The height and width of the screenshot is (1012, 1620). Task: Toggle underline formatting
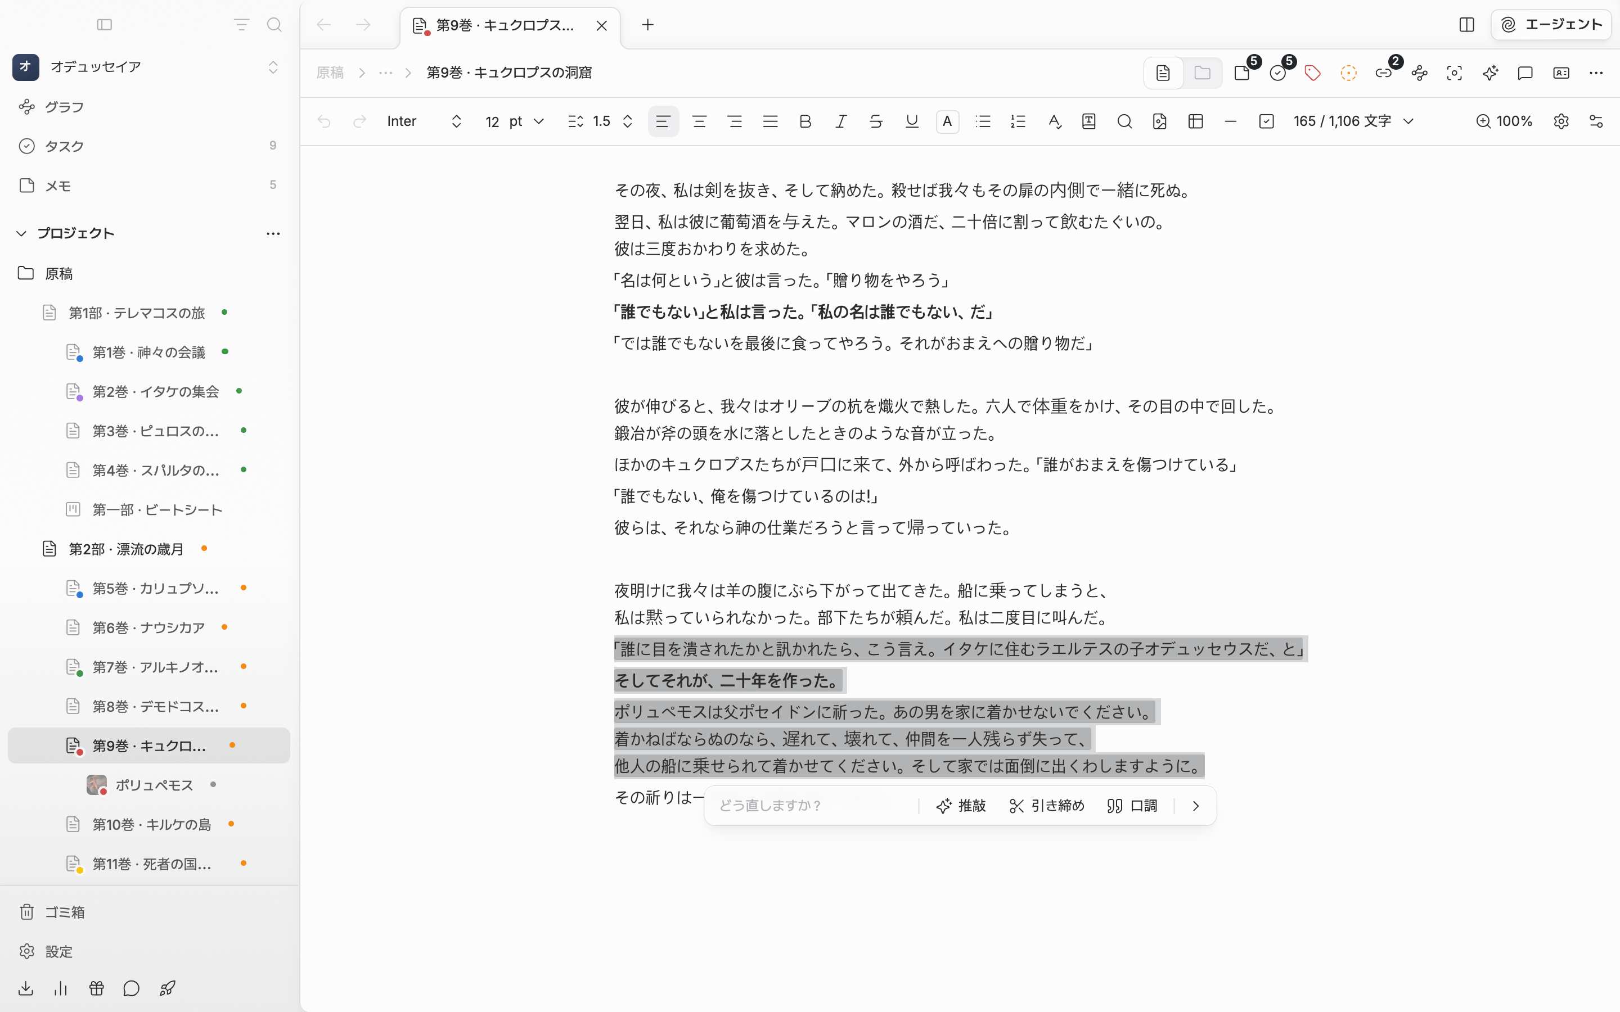coord(912,121)
